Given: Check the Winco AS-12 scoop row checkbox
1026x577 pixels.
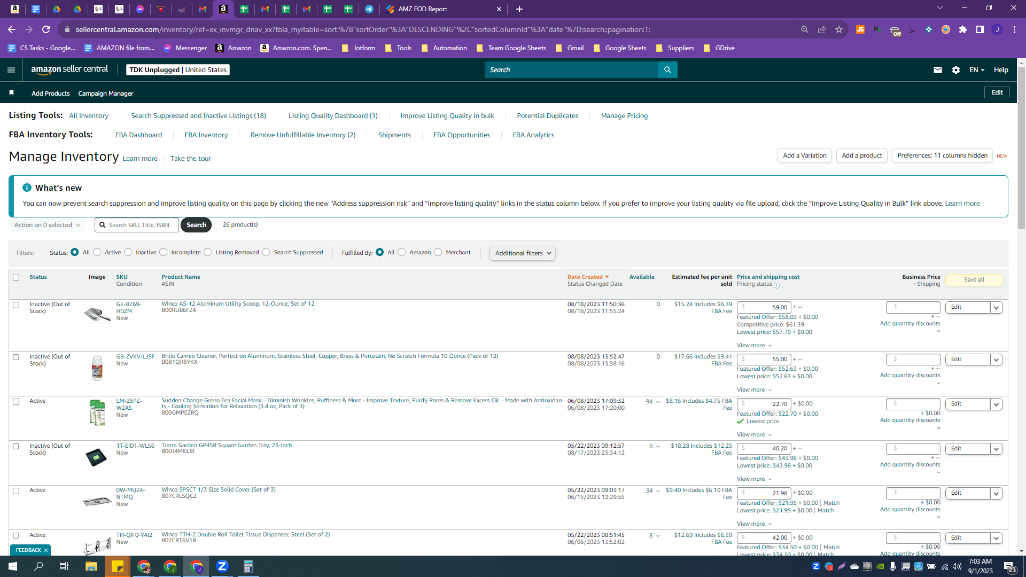Looking at the screenshot, I should coord(16,305).
